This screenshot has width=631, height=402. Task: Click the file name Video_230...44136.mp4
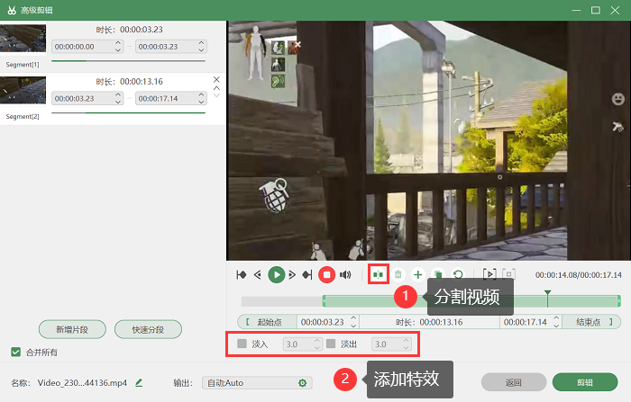point(82,383)
